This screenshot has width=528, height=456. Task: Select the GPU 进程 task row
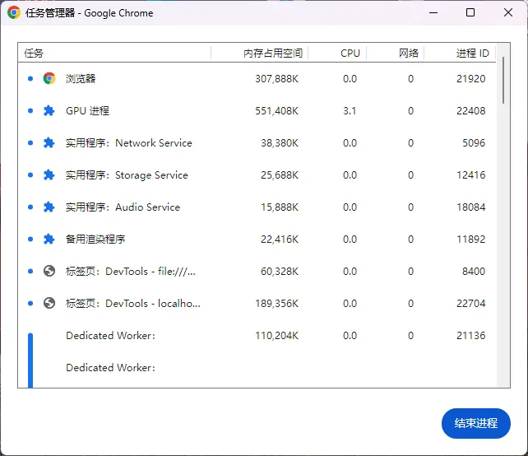pos(257,110)
